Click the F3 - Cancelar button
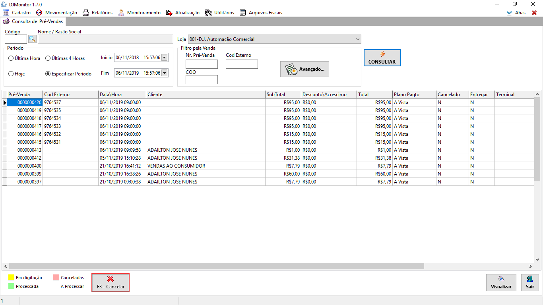This screenshot has height=305, width=543. tap(111, 282)
